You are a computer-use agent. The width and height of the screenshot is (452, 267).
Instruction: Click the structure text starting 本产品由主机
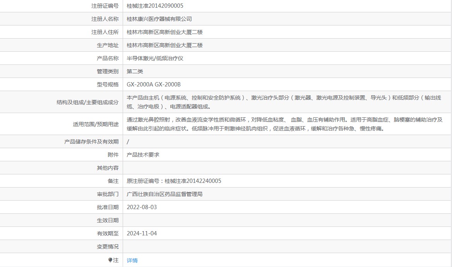click(284, 102)
